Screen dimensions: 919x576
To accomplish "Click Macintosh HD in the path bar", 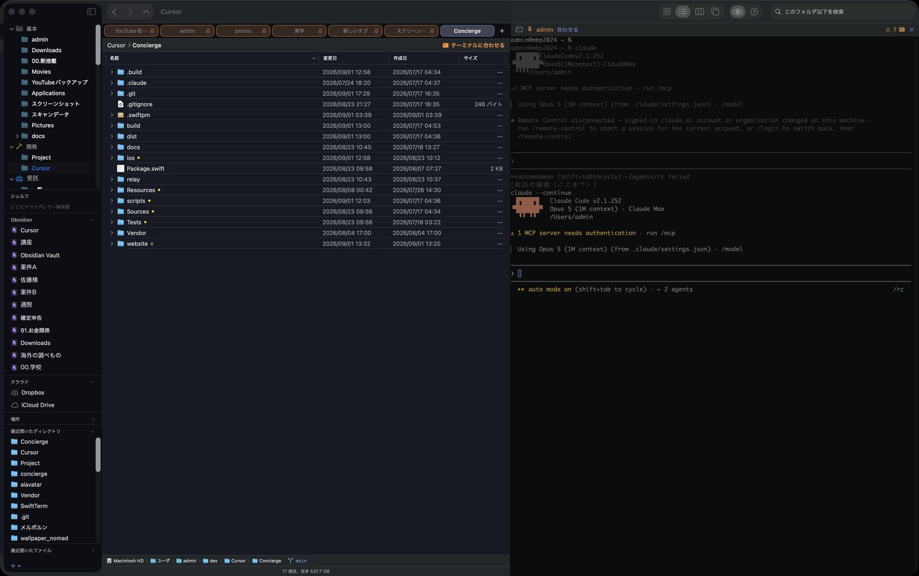I will click(125, 560).
